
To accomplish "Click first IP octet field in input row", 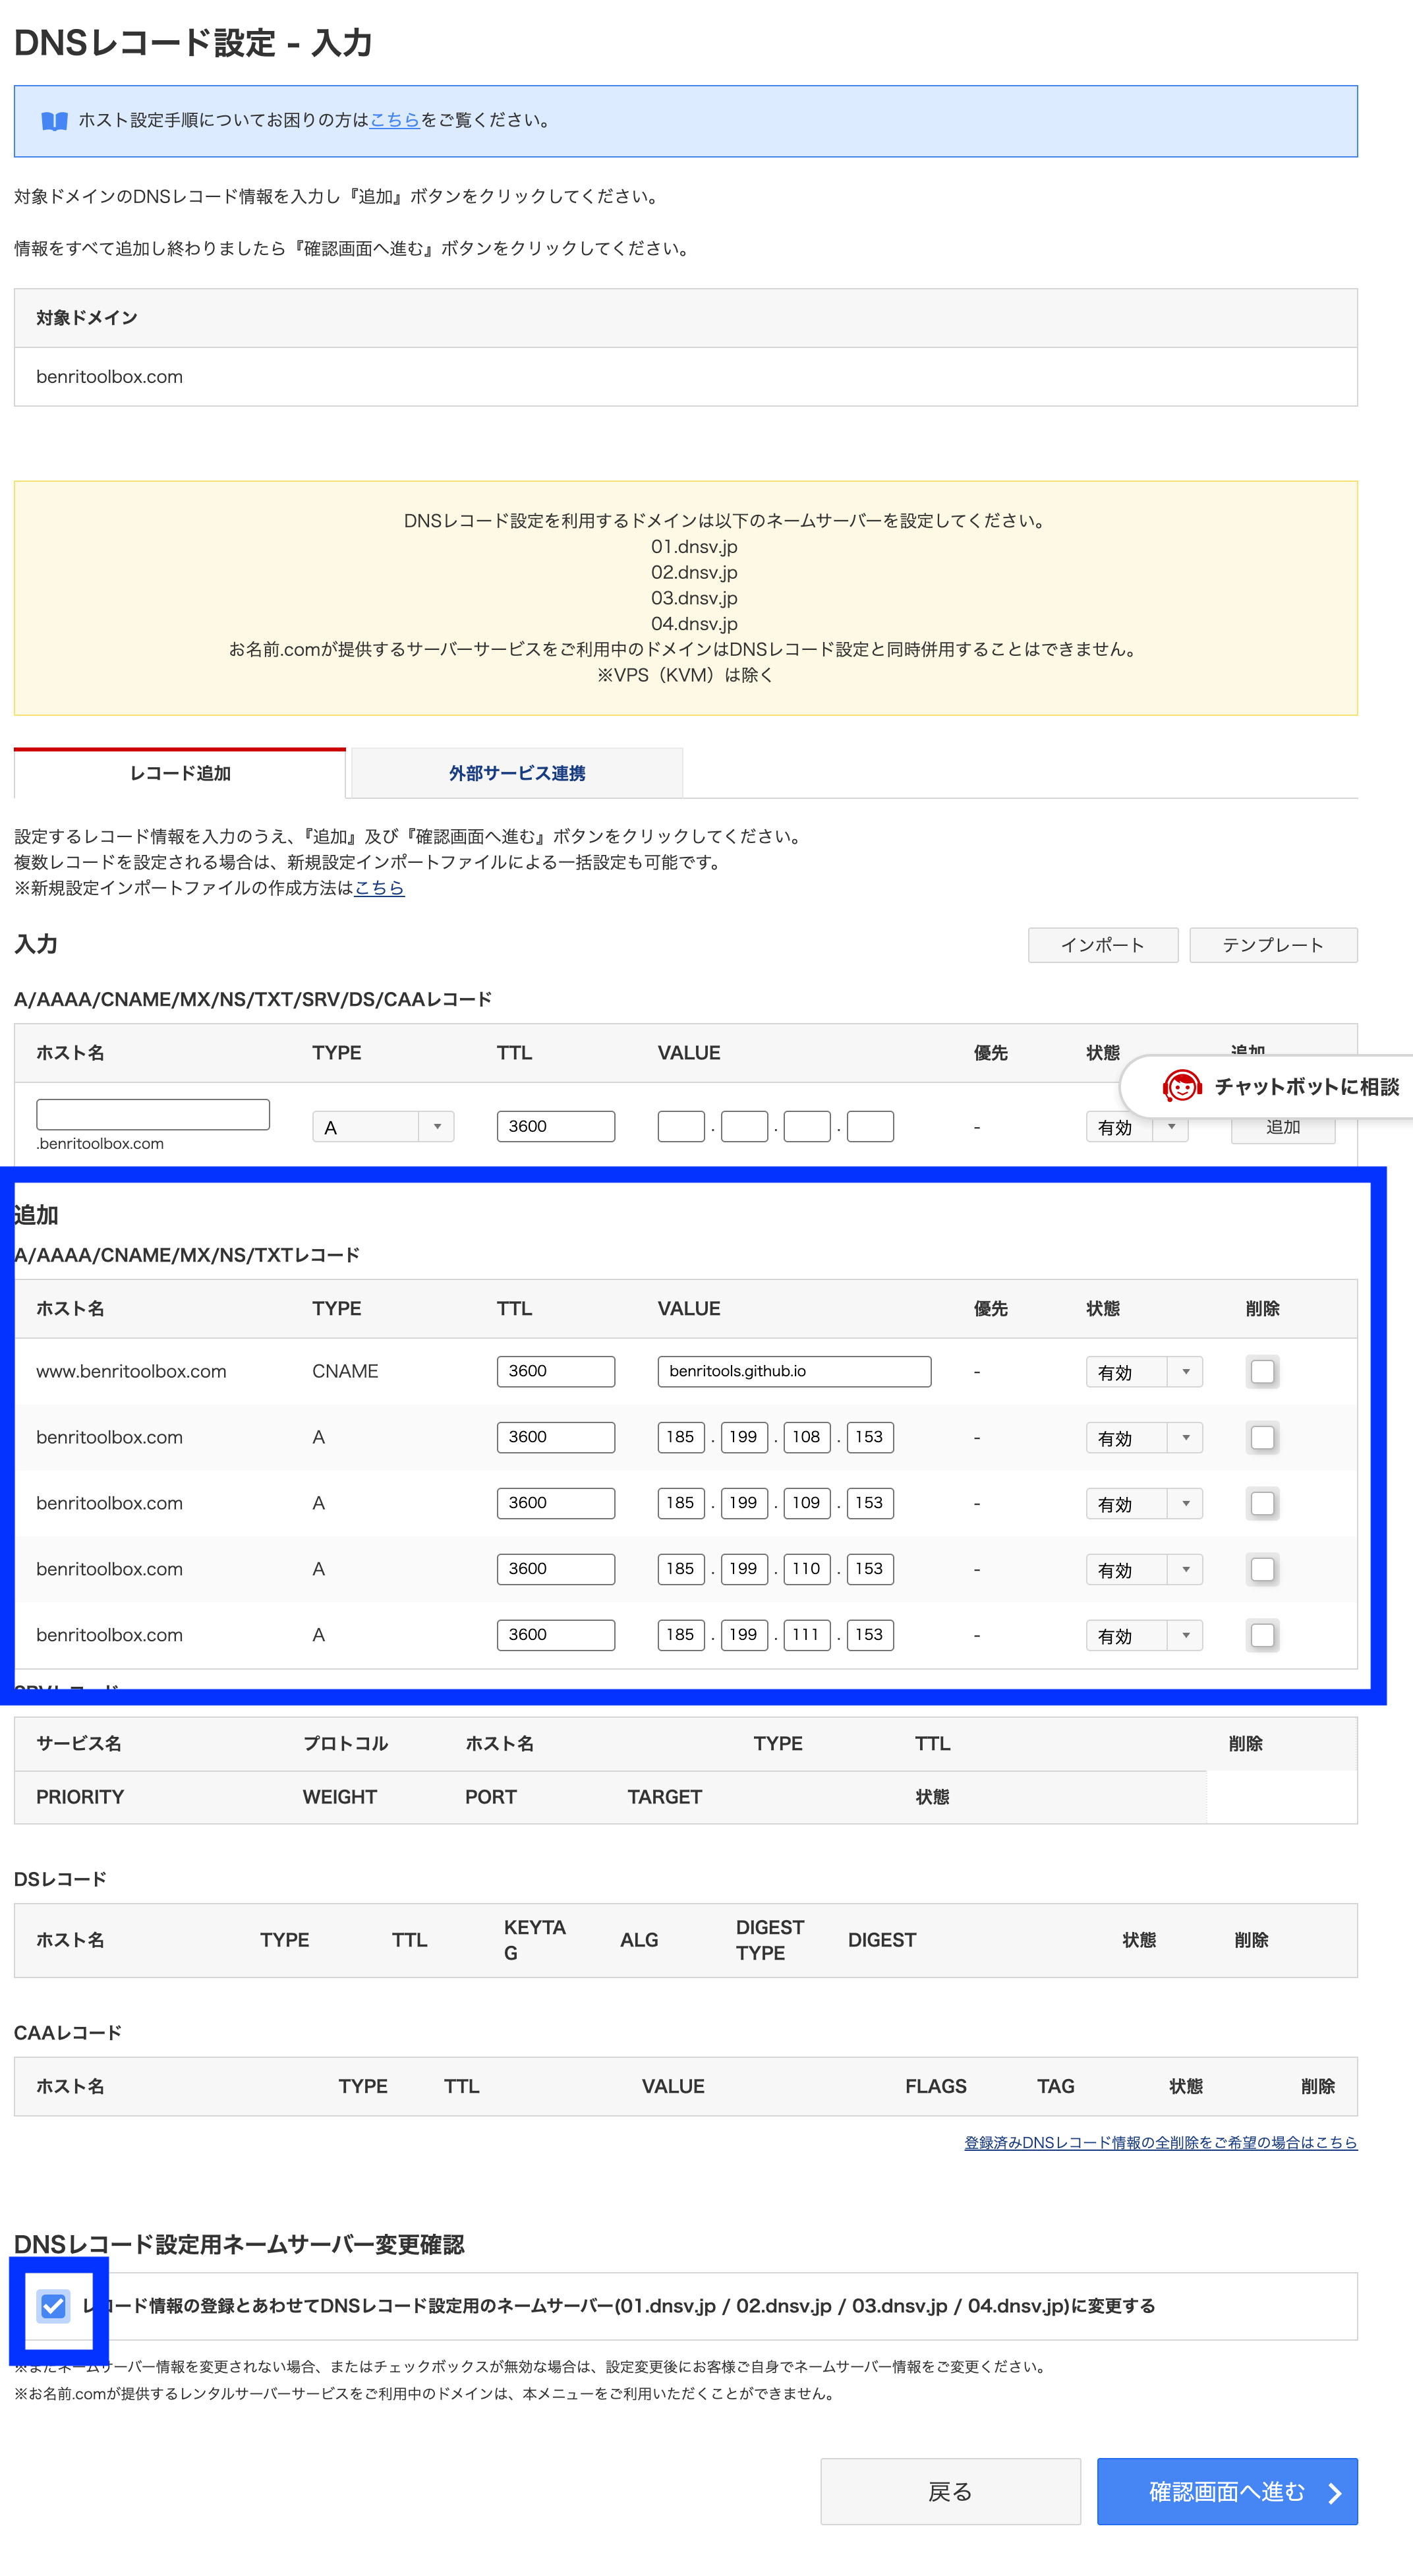I will pyautogui.click(x=681, y=1126).
